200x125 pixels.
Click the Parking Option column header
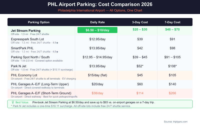click(39, 22)
